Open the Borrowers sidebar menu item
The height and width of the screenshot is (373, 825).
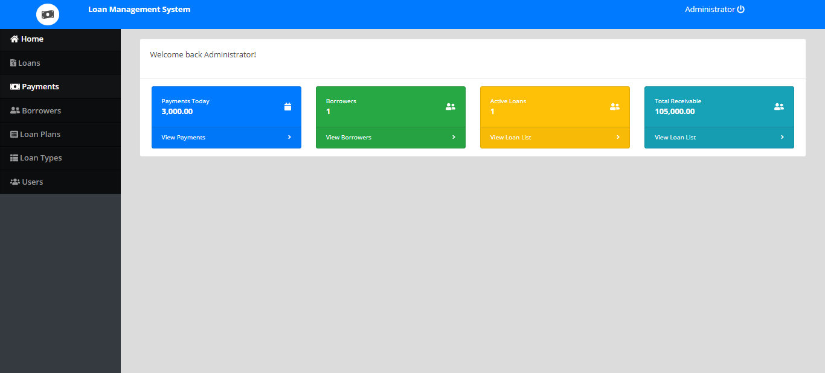(x=60, y=110)
